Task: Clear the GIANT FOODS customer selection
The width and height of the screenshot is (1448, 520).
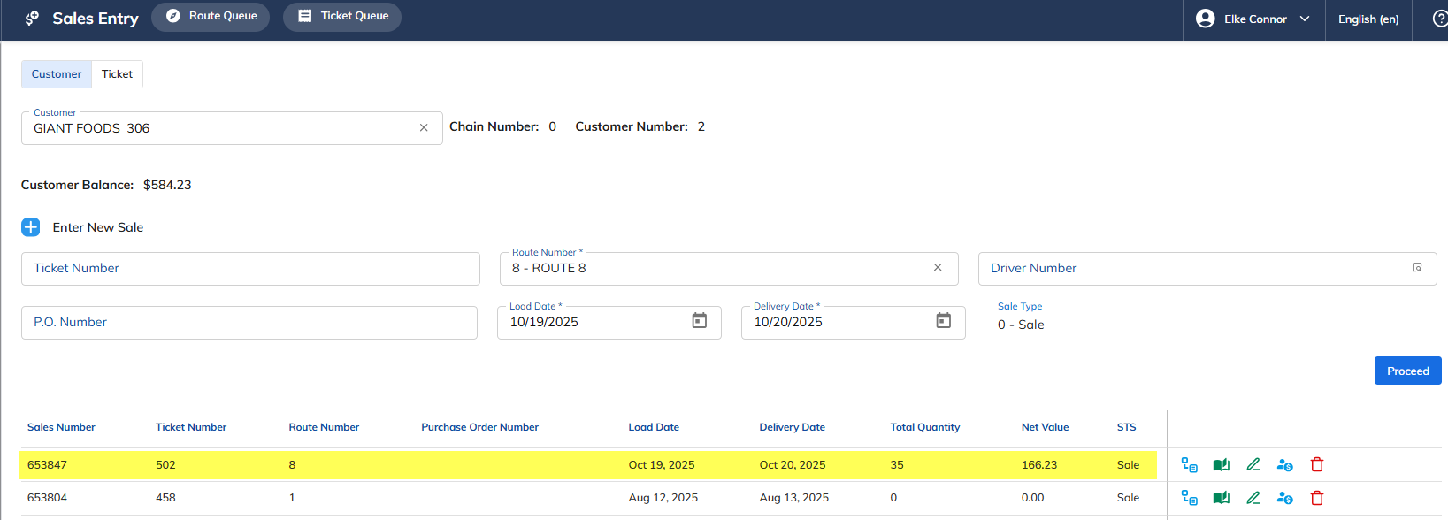Action: (x=424, y=128)
